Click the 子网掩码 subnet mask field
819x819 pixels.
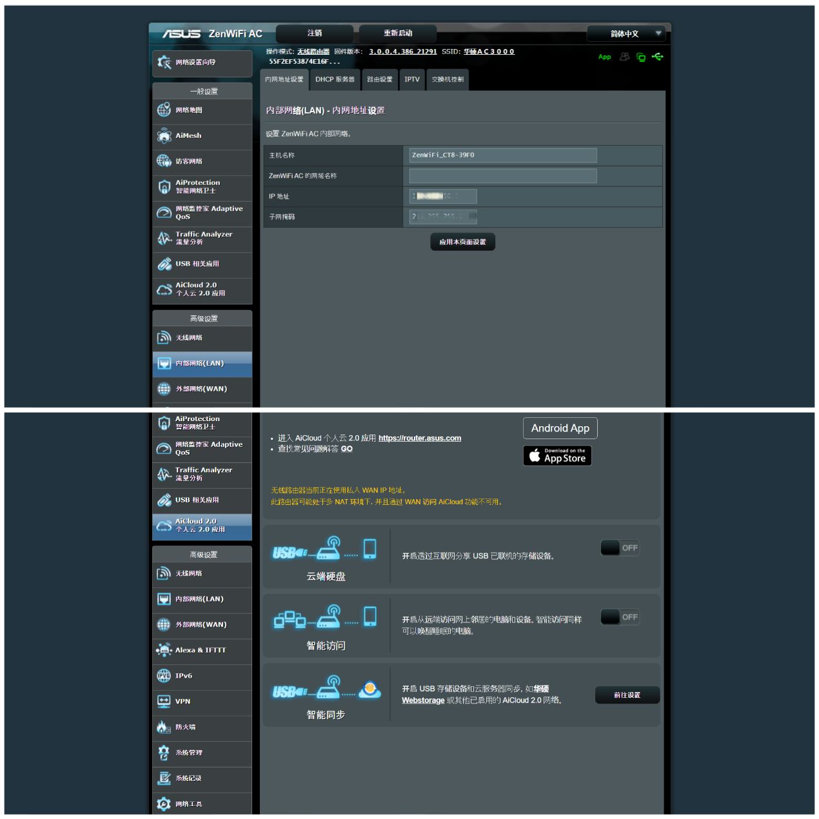(x=443, y=217)
